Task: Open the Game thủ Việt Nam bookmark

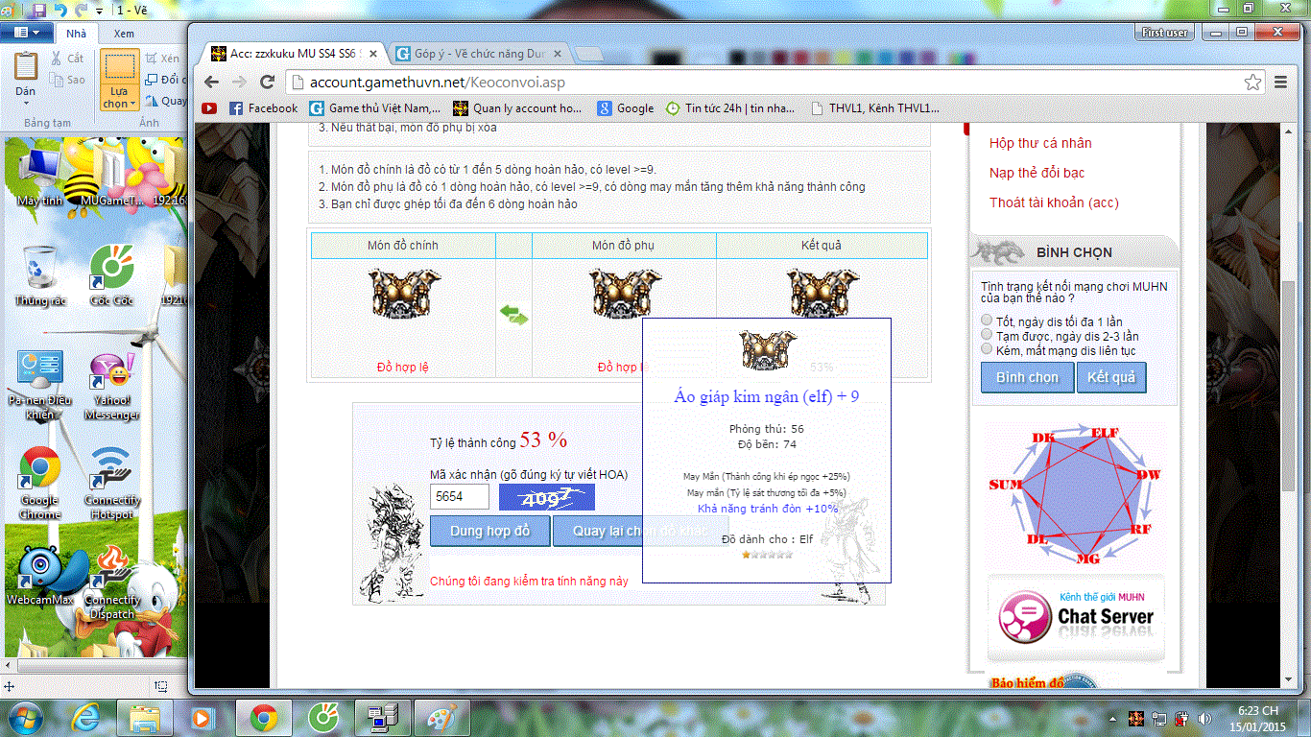Action: [375, 108]
